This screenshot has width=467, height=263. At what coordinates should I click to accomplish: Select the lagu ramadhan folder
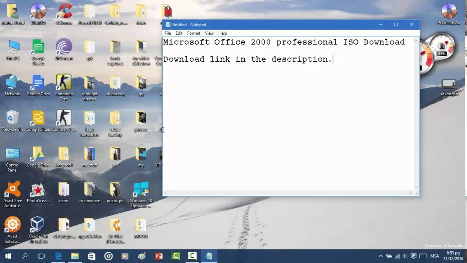click(x=90, y=123)
